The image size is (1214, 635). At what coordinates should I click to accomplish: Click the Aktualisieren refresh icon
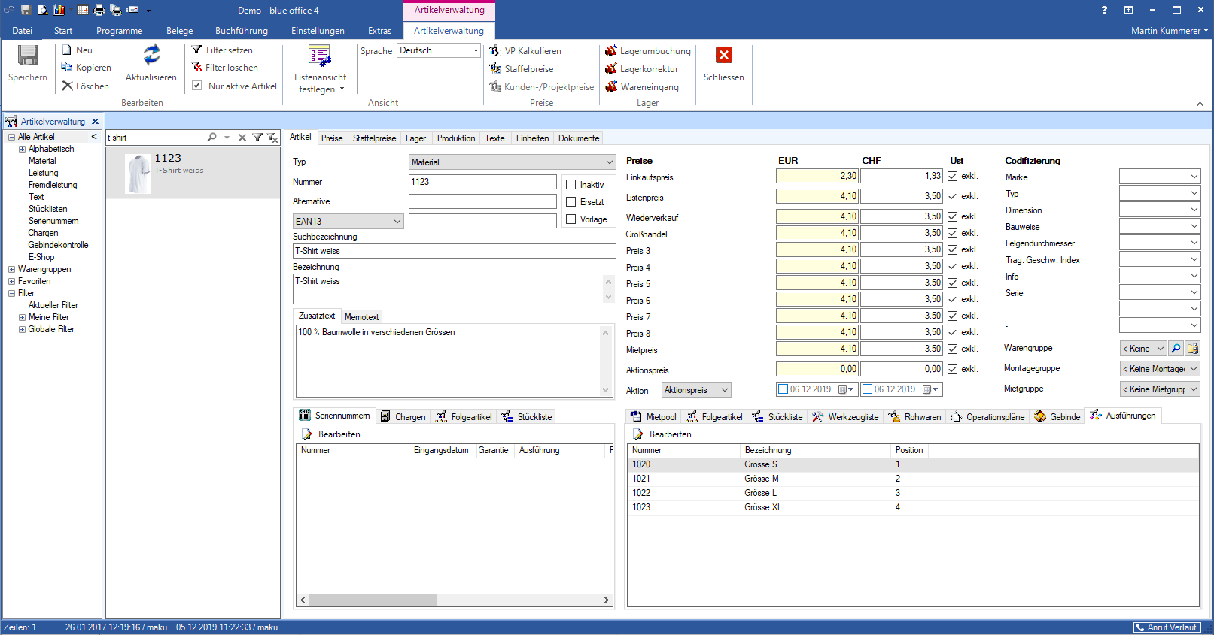click(151, 56)
